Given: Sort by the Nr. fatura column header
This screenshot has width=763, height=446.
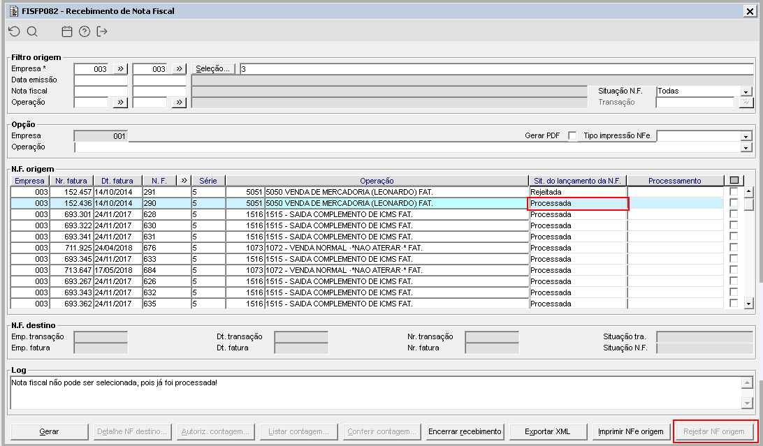Looking at the screenshot, I should point(71,181).
